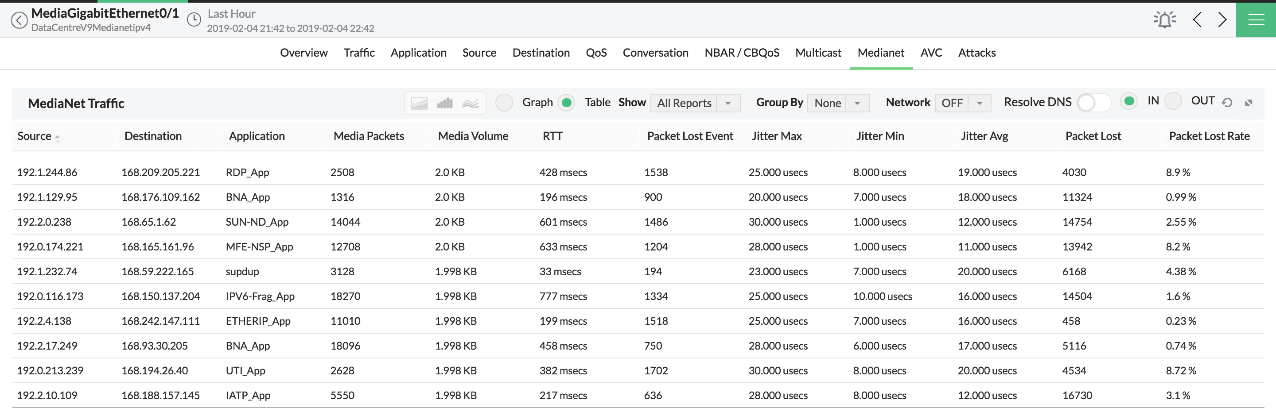
Task: Open the alarm bell alerts icon
Action: pos(1164,20)
